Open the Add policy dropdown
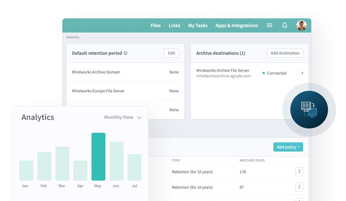This screenshot has height=201, width=346. tap(288, 147)
